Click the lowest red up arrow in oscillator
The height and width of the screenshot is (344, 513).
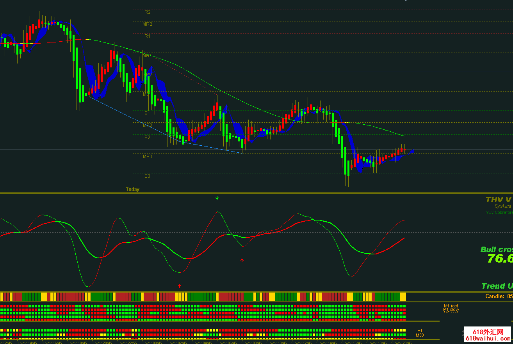point(180,286)
